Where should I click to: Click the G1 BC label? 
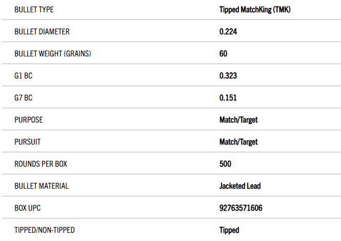(x=24, y=76)
